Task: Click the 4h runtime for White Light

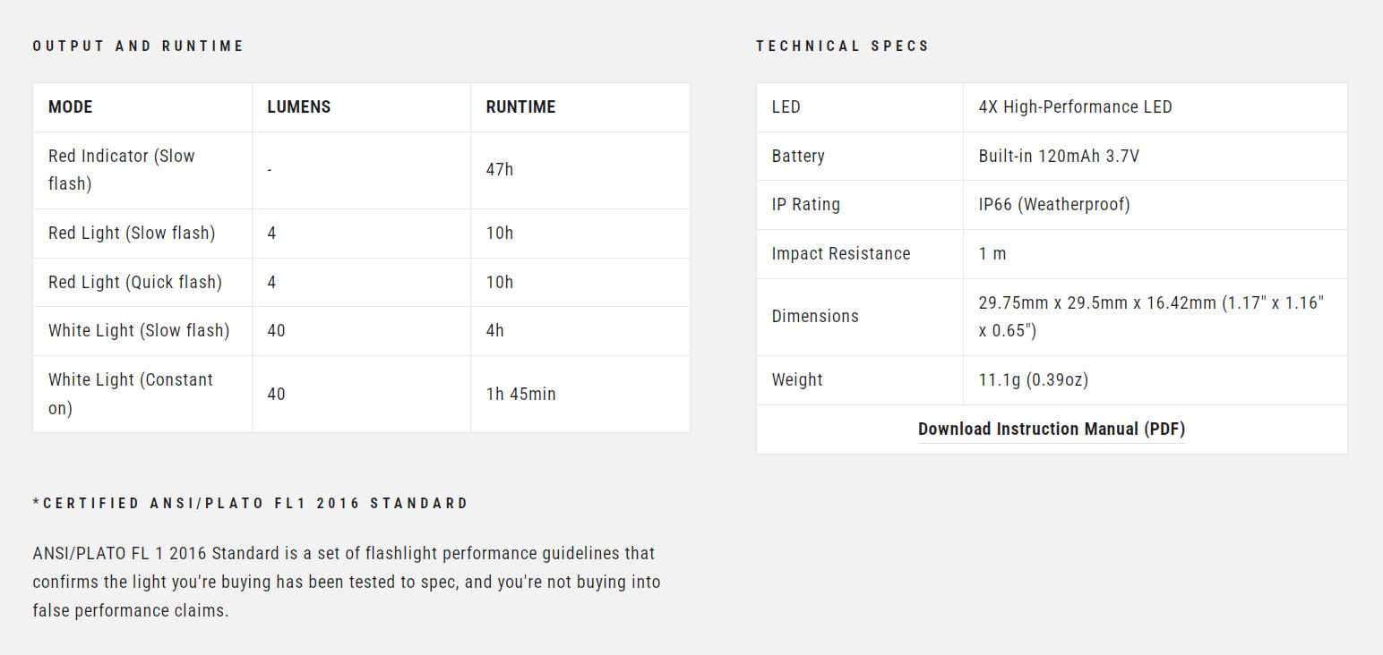Action: click(495, 331)
